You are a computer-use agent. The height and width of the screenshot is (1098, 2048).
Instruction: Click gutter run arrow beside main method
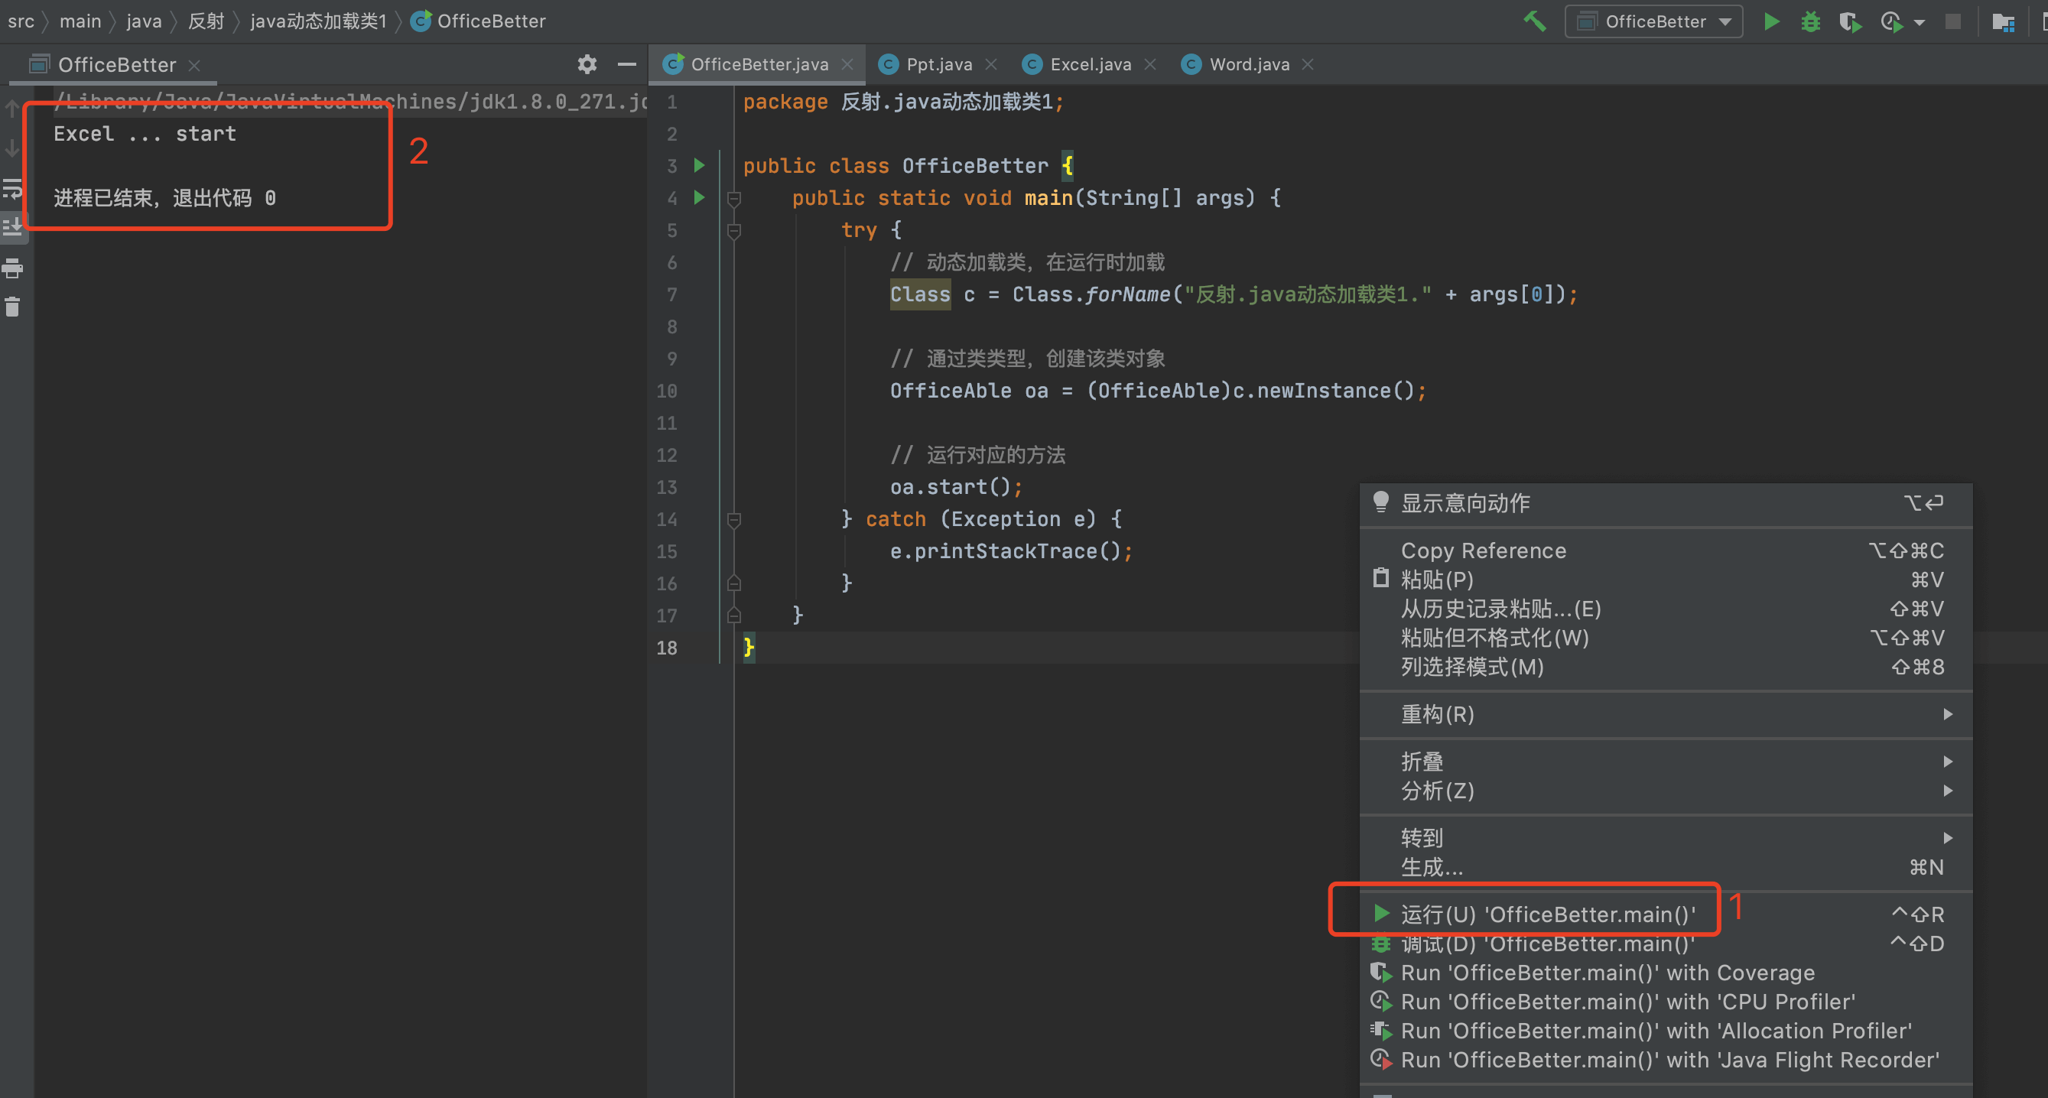700,197
